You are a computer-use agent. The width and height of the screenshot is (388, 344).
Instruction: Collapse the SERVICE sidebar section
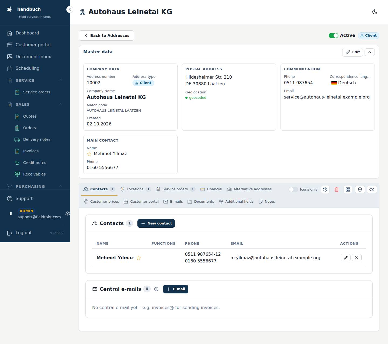60,80
